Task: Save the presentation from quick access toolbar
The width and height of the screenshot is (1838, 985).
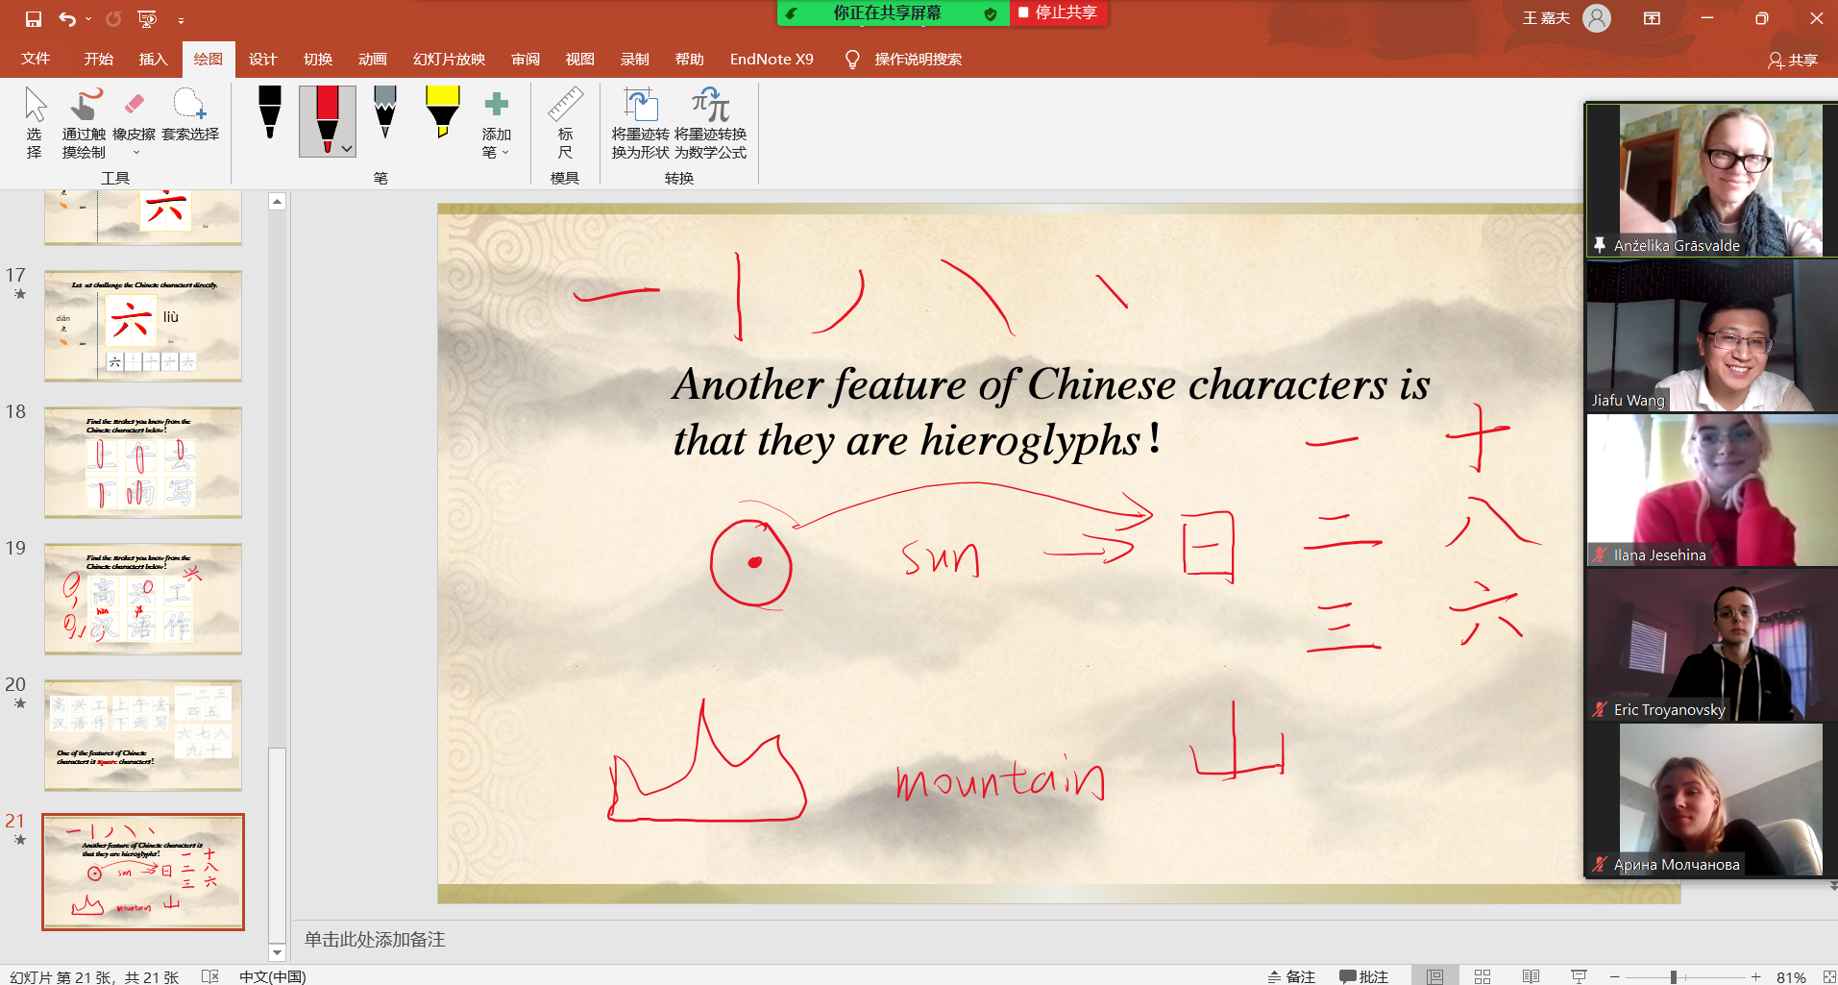Action: click(34, 18)
